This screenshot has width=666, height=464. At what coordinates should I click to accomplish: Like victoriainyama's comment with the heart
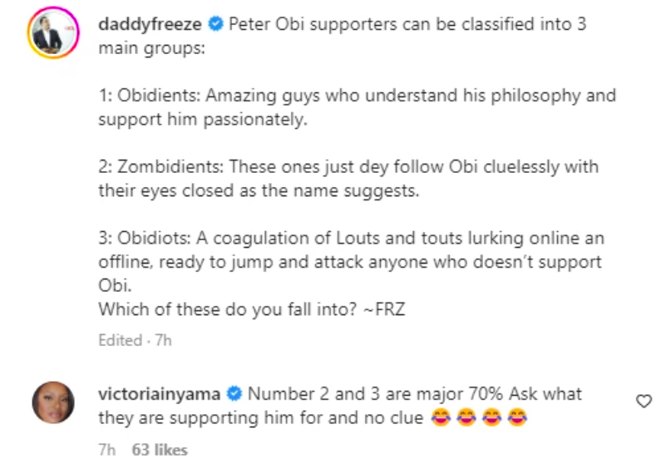tap(644, 402)
